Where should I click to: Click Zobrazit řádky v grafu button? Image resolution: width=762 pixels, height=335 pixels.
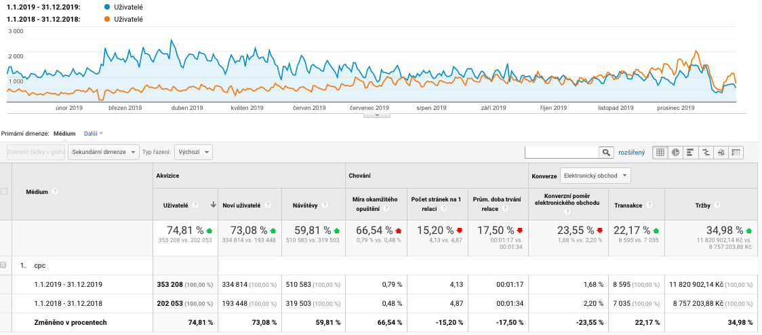pos(36,152)
